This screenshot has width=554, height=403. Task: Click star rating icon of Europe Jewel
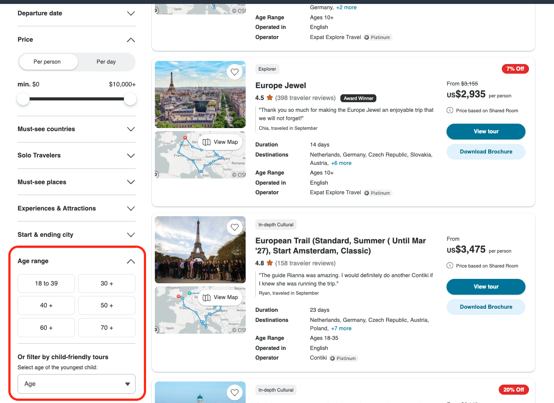[270, 98]
